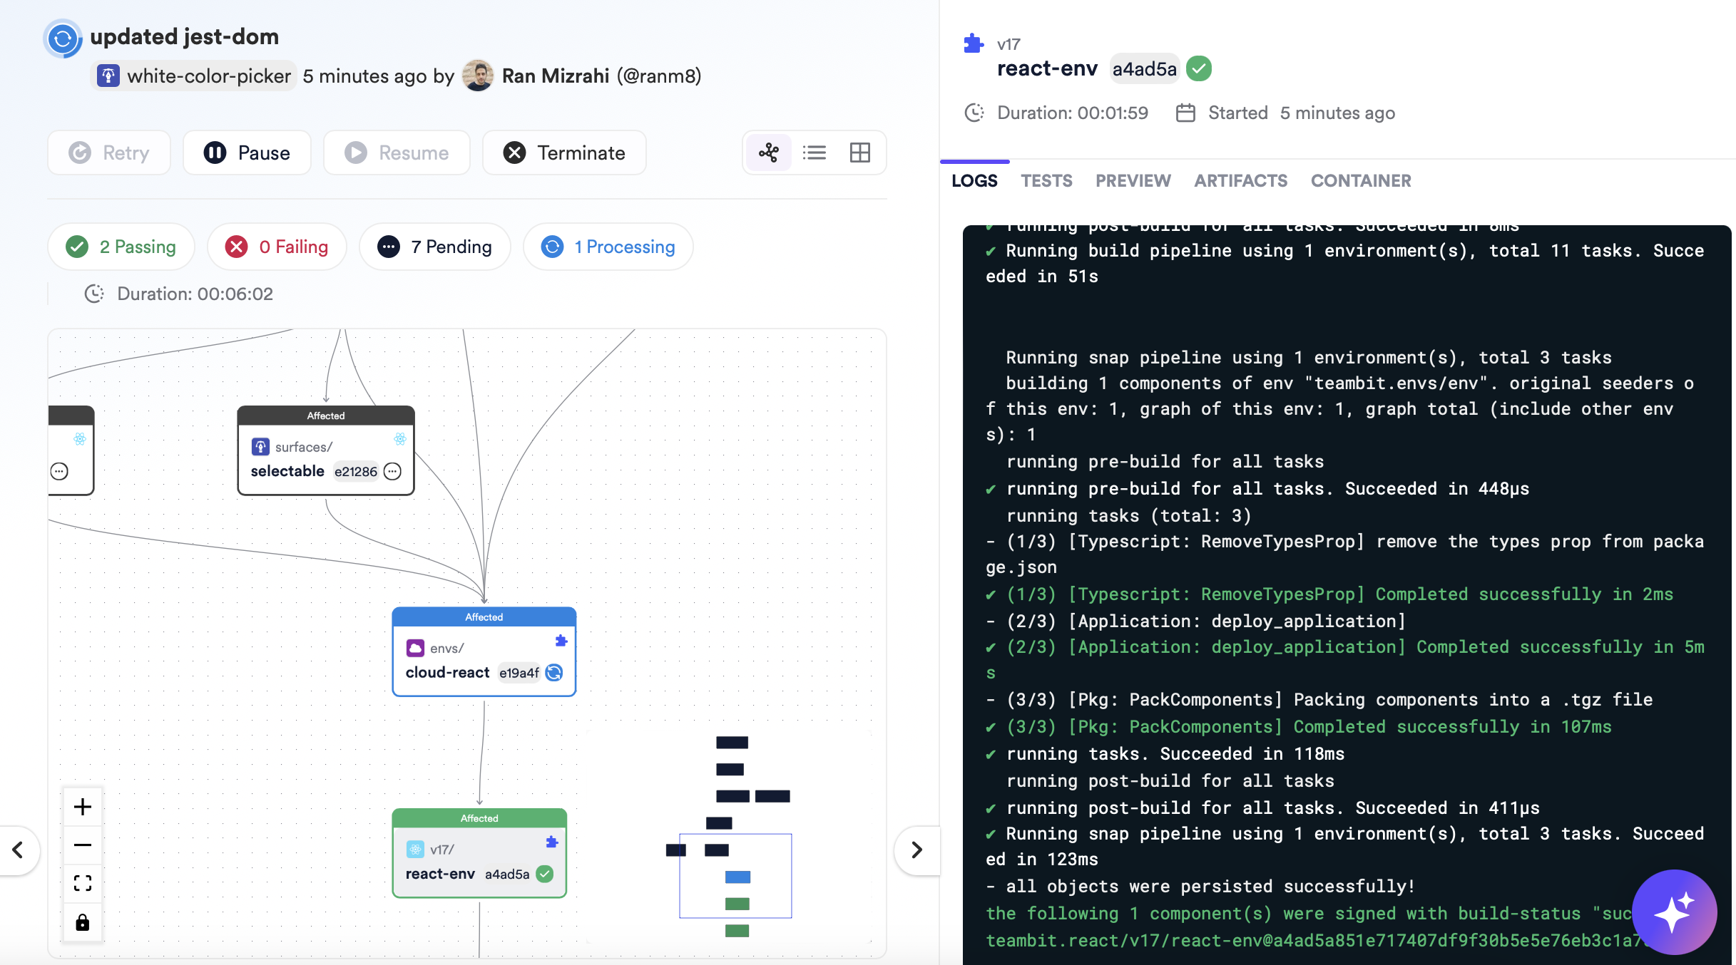Toggle graph interactivity lock
This screenshot has width=1736, height=965.
tap(83, 922)
